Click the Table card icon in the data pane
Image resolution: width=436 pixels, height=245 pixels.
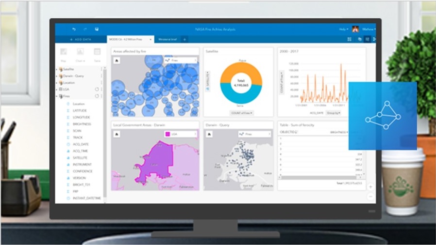click(x=97, y=51)
